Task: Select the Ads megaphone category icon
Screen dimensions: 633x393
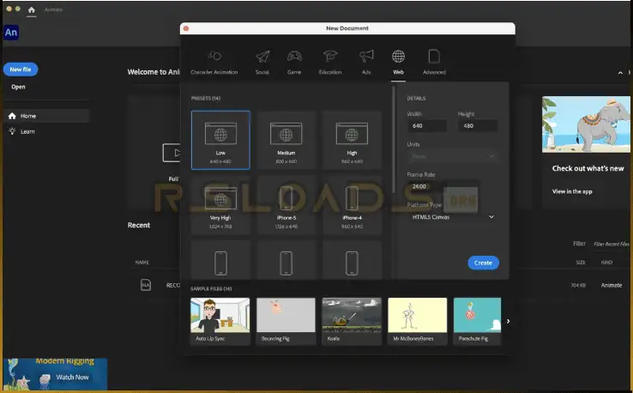Action: [x=366, y=57]
